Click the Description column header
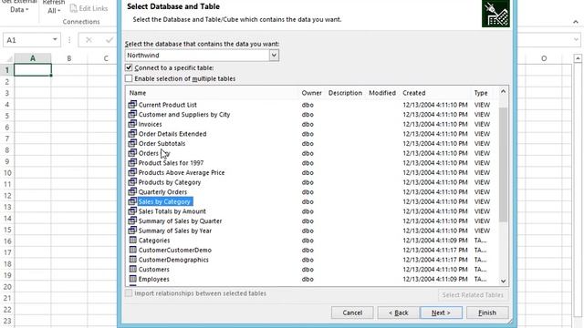 (345, 93)
